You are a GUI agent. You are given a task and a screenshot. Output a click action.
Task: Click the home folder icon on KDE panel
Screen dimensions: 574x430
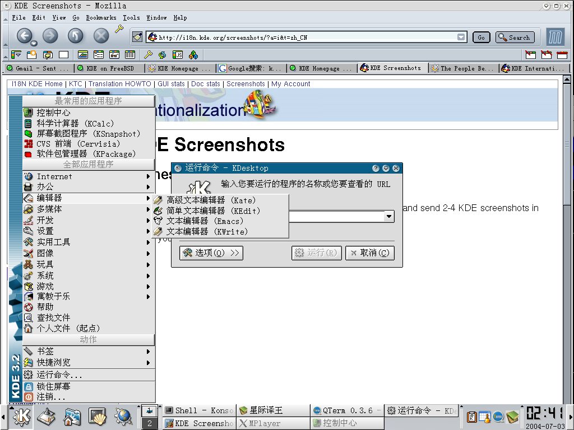(72, 417)
